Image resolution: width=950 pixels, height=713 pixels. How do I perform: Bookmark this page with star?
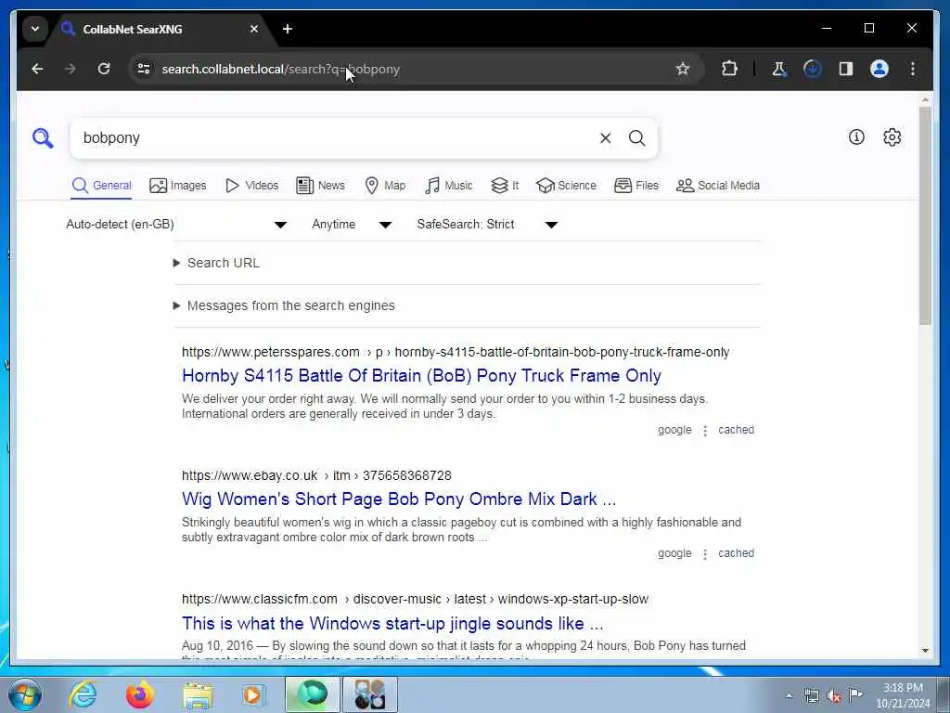click(683, 69)
